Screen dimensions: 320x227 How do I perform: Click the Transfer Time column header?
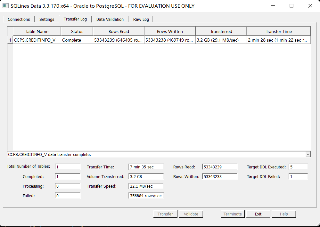coord(279,31)
